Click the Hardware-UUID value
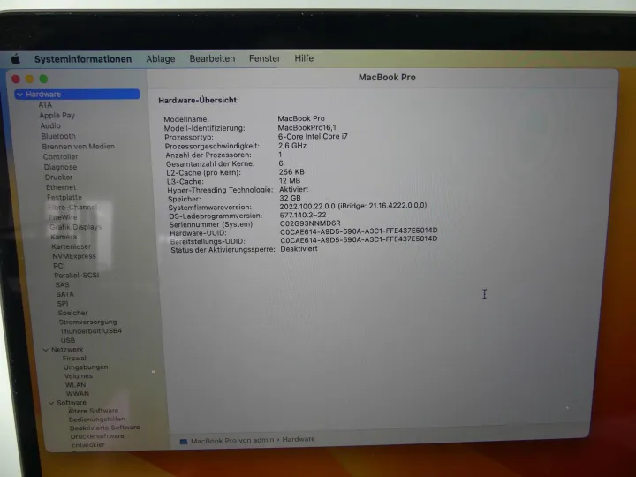Image resolution: width=636 pixels, height=477 pixels. 359,231
